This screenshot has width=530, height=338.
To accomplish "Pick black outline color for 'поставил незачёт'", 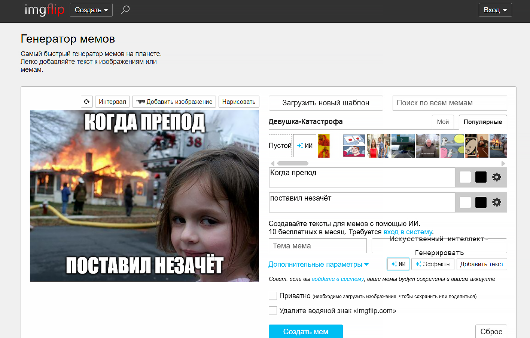I will (481, 202).
